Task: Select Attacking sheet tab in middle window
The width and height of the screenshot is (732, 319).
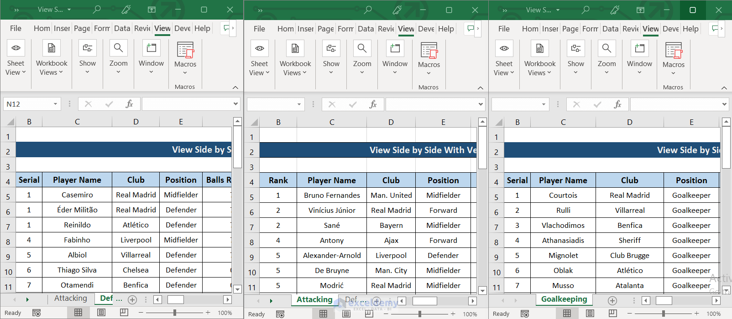Action: point(314,299)
